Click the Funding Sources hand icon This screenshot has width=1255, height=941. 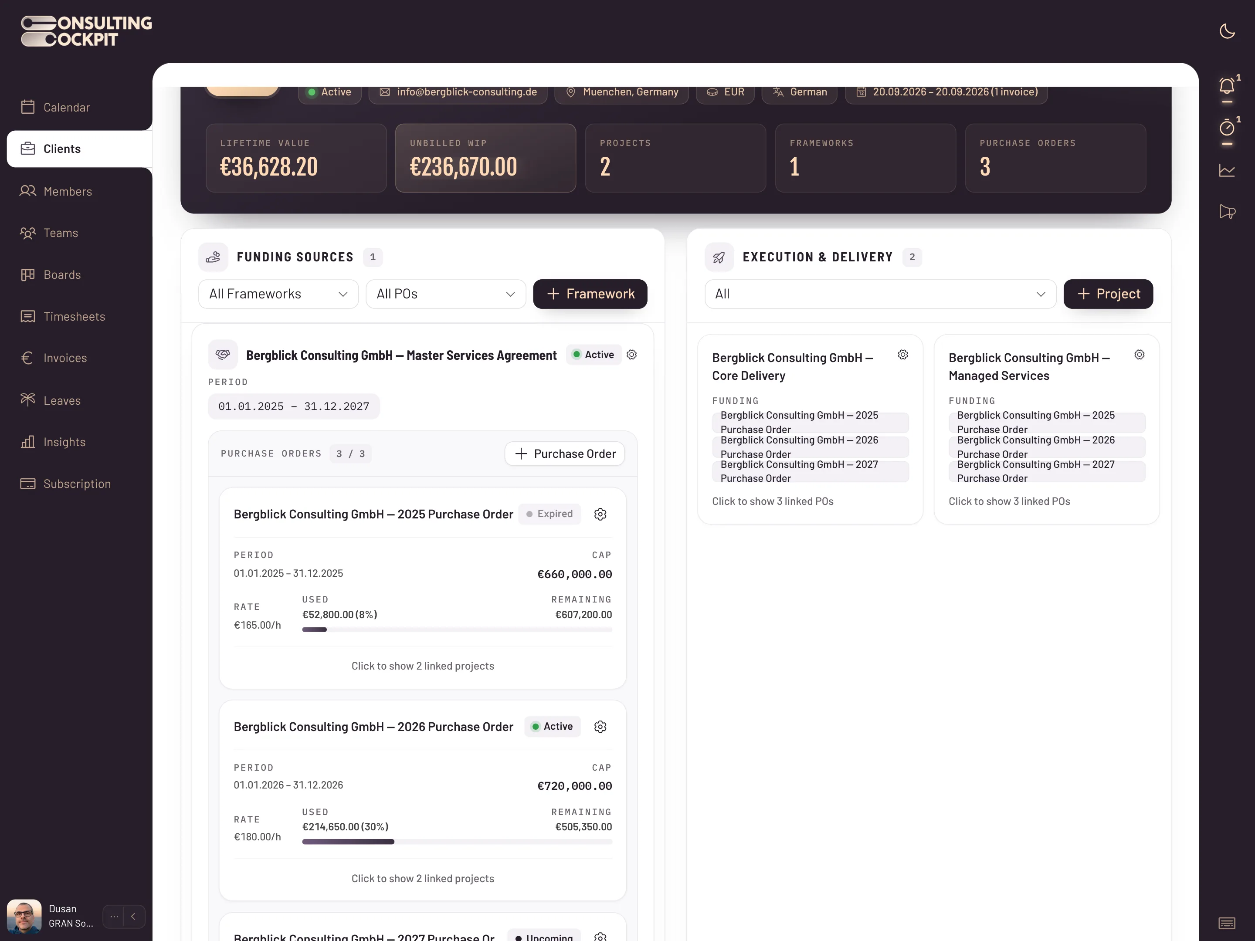[214, 257]
